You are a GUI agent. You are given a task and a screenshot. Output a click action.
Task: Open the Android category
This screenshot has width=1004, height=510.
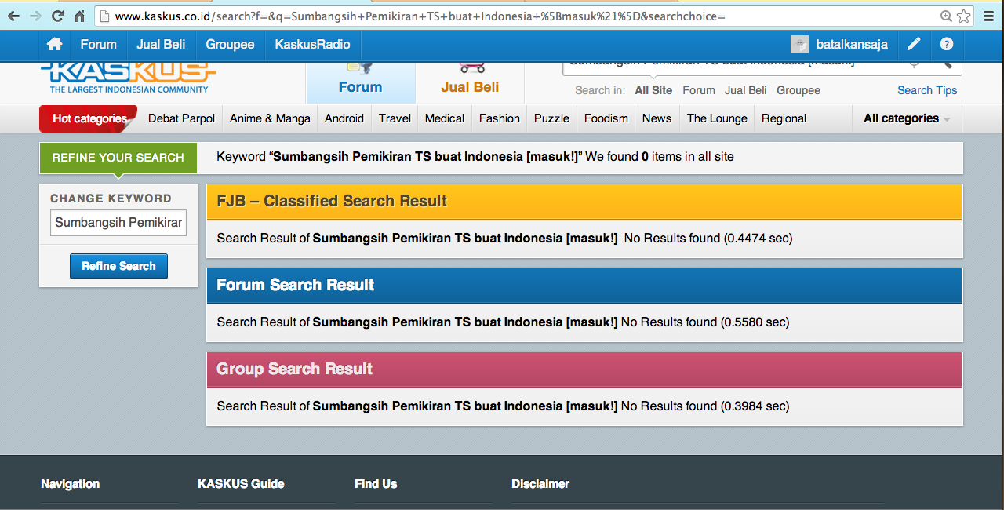click(x=344, y=118)
